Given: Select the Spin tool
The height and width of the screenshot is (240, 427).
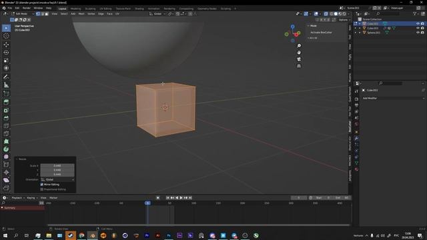Looking at the screenshot, I should [6, 149].
